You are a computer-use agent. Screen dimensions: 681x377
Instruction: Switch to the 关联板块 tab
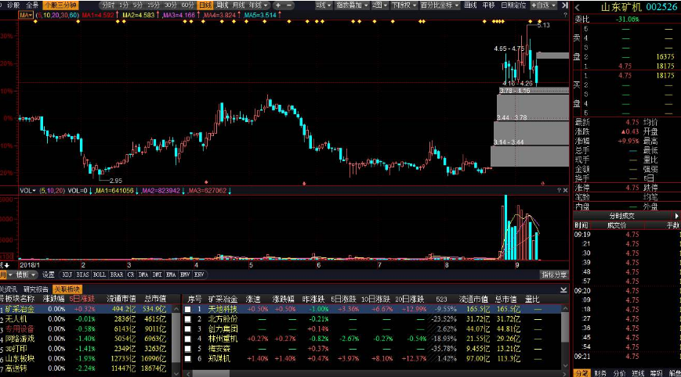67,288
